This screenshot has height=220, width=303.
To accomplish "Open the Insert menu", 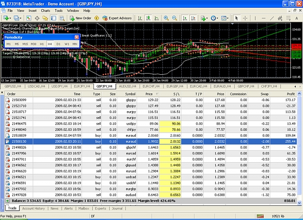I will tap(32, 11).
